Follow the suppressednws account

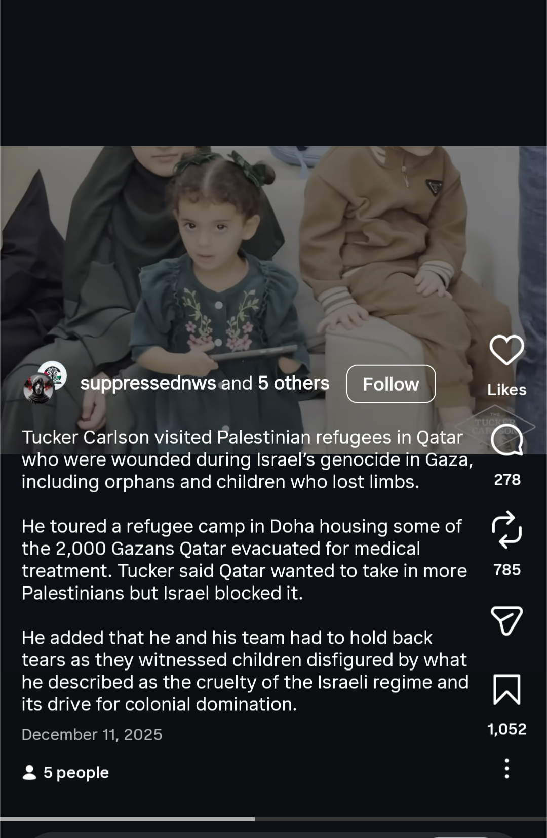coord(391,384)
